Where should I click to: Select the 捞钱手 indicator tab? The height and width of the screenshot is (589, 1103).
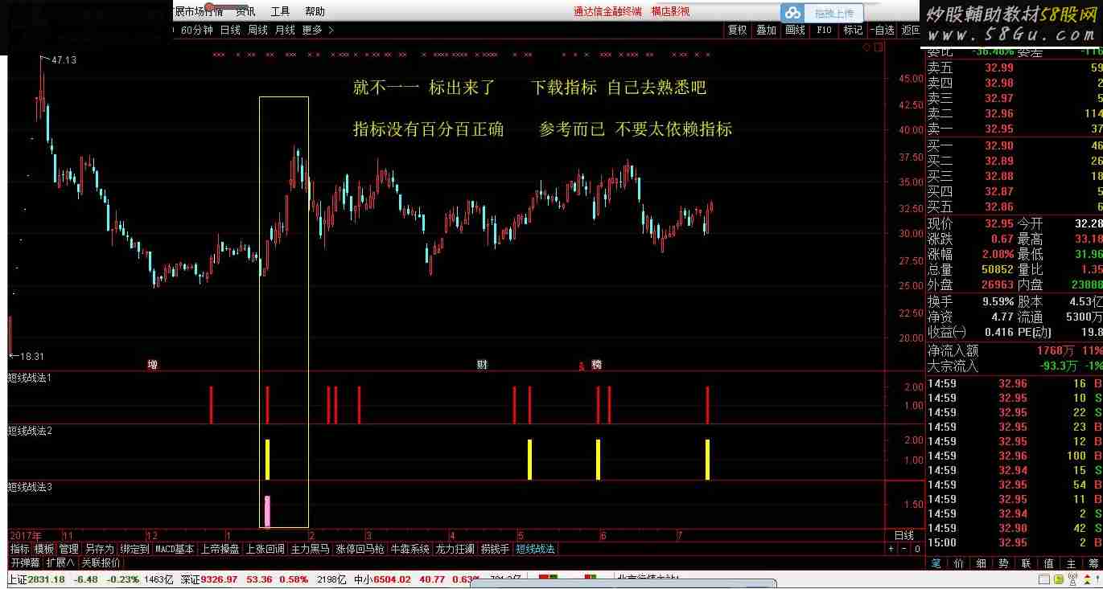pyautogui.click(x=495, y=549)
